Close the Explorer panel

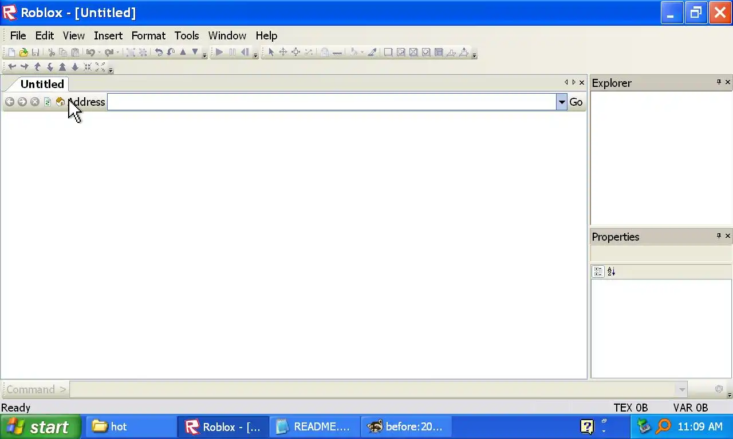(728, 82)
